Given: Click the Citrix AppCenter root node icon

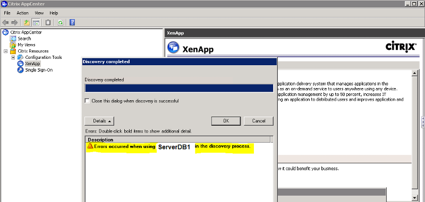Looking at the screenshot, I should [5, 32].
